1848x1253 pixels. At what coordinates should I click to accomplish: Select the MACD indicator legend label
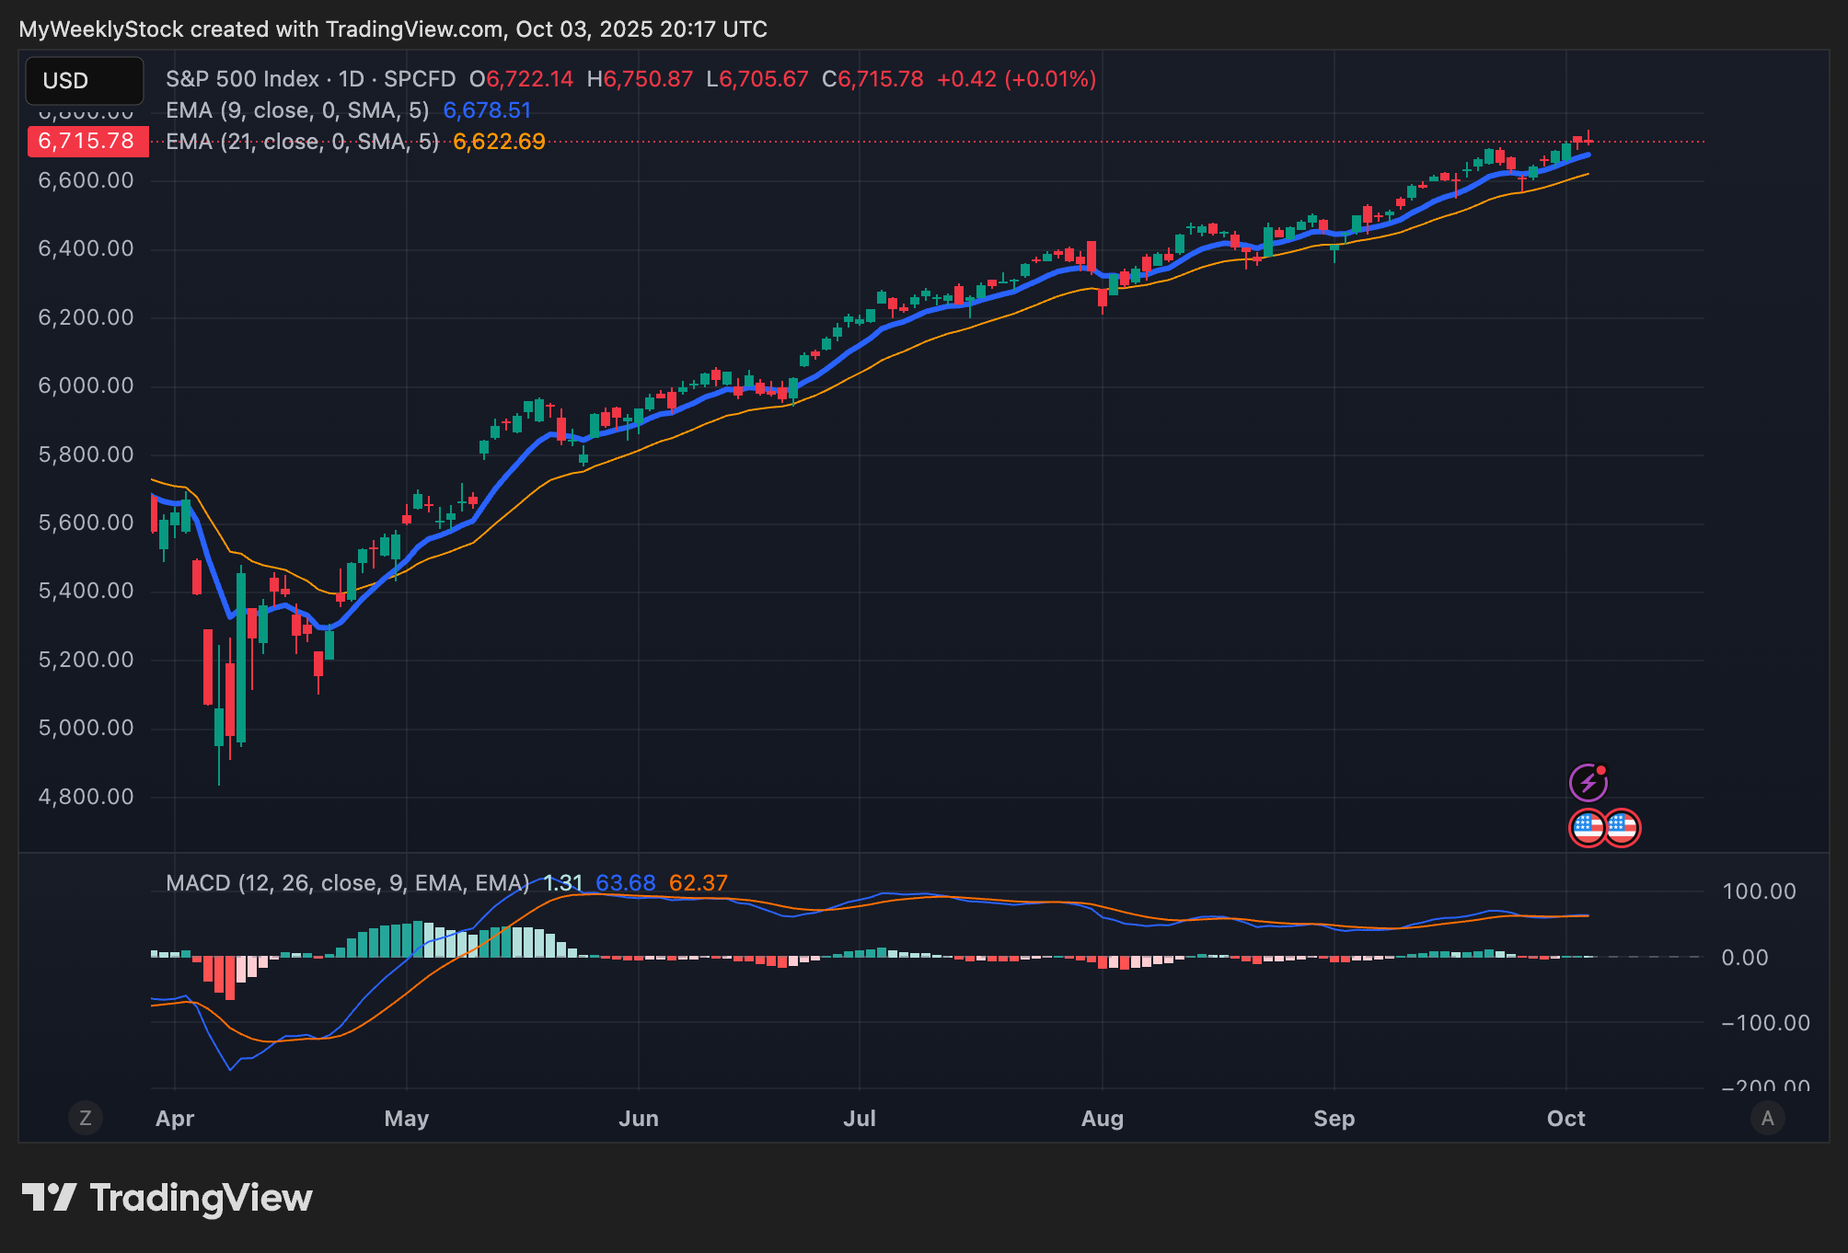347,883
